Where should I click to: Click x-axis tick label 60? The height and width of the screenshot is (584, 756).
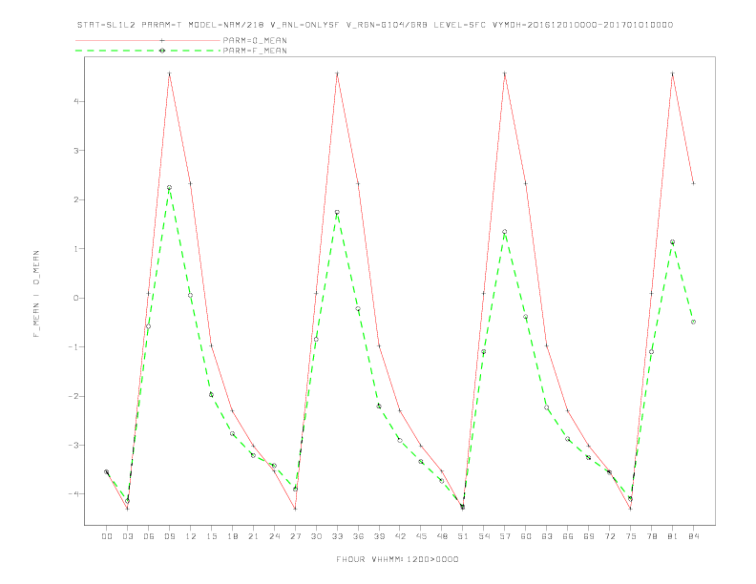(526, 536)
